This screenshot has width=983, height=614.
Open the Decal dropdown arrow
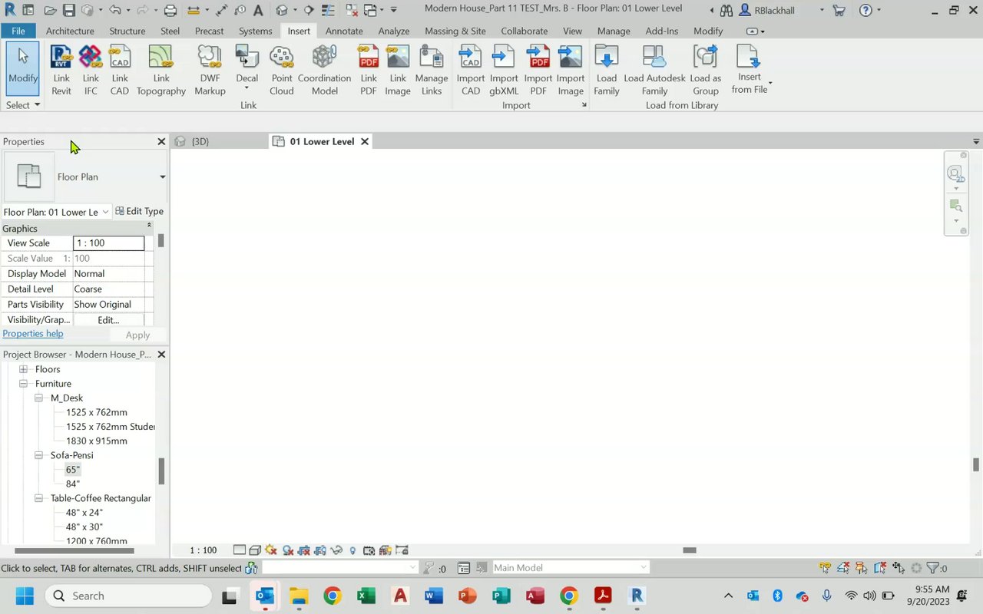point(247,87)
